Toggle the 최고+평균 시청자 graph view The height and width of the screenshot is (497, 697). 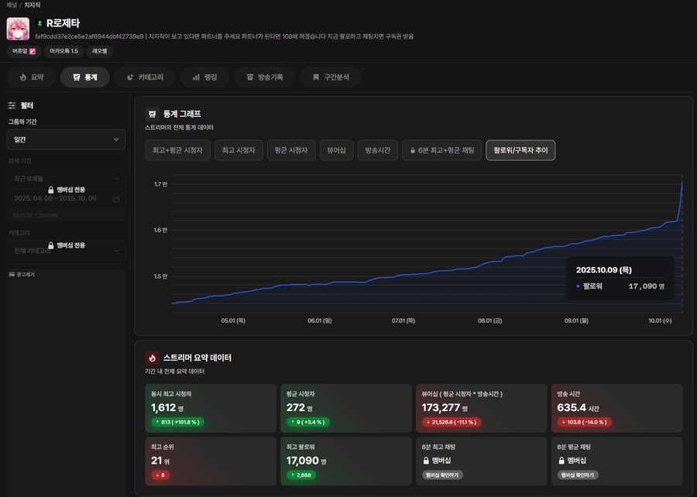click(x=177, y=150)
